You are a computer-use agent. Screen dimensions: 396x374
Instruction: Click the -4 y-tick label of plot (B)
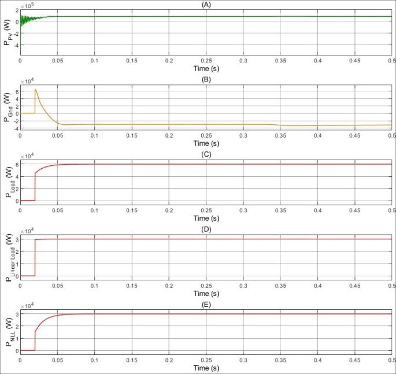[x=16, y=128]
